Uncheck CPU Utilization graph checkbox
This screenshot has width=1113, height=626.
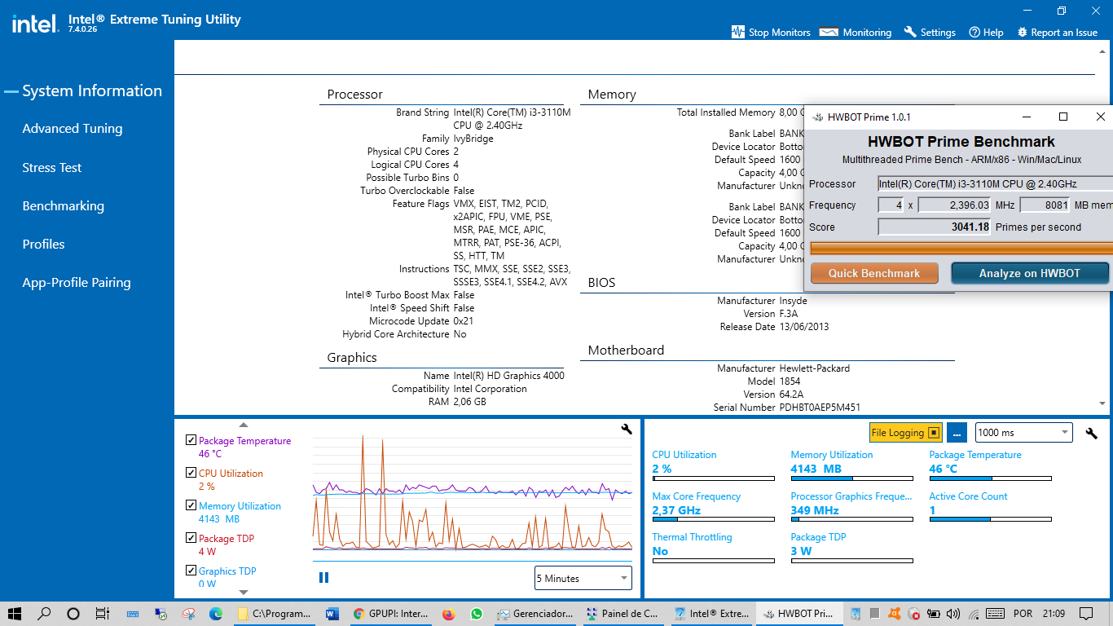click(x=191, y=473)
